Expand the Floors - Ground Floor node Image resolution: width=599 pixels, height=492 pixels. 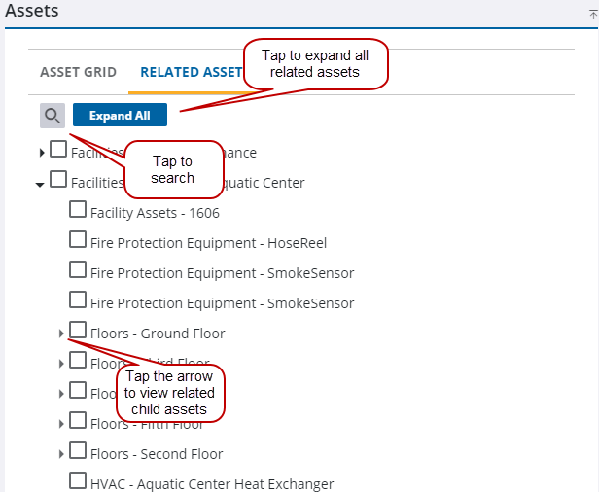(x=61, y=334)
